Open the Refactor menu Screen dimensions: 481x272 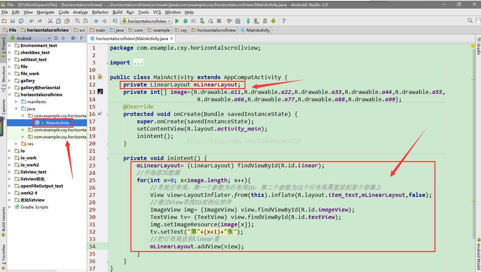(100, 12)
